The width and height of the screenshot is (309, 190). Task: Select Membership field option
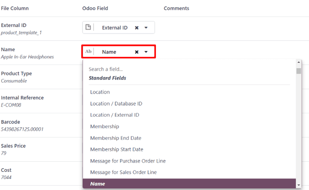click(x=105, y=126)
